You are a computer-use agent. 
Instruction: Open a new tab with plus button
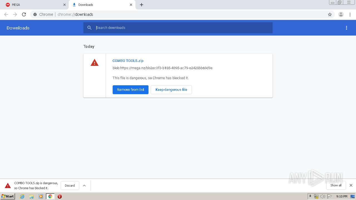click(x=142, y=5)
